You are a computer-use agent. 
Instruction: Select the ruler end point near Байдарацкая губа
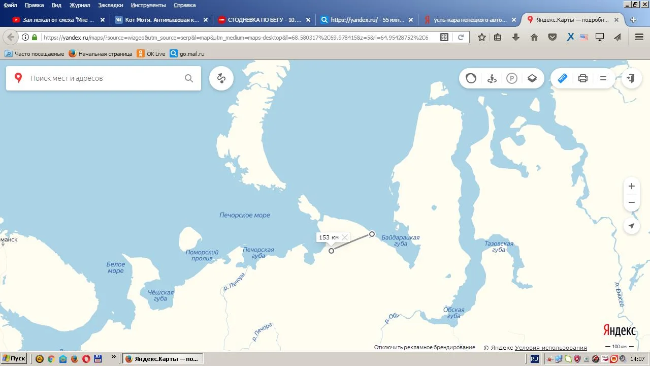pos(372,234)
